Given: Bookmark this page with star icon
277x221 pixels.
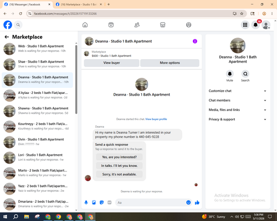Looking at the screenshot, I should [242, 14].
